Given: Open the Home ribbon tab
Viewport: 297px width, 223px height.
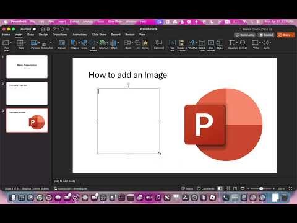Looking at the screenshot, I should [6, 35].
